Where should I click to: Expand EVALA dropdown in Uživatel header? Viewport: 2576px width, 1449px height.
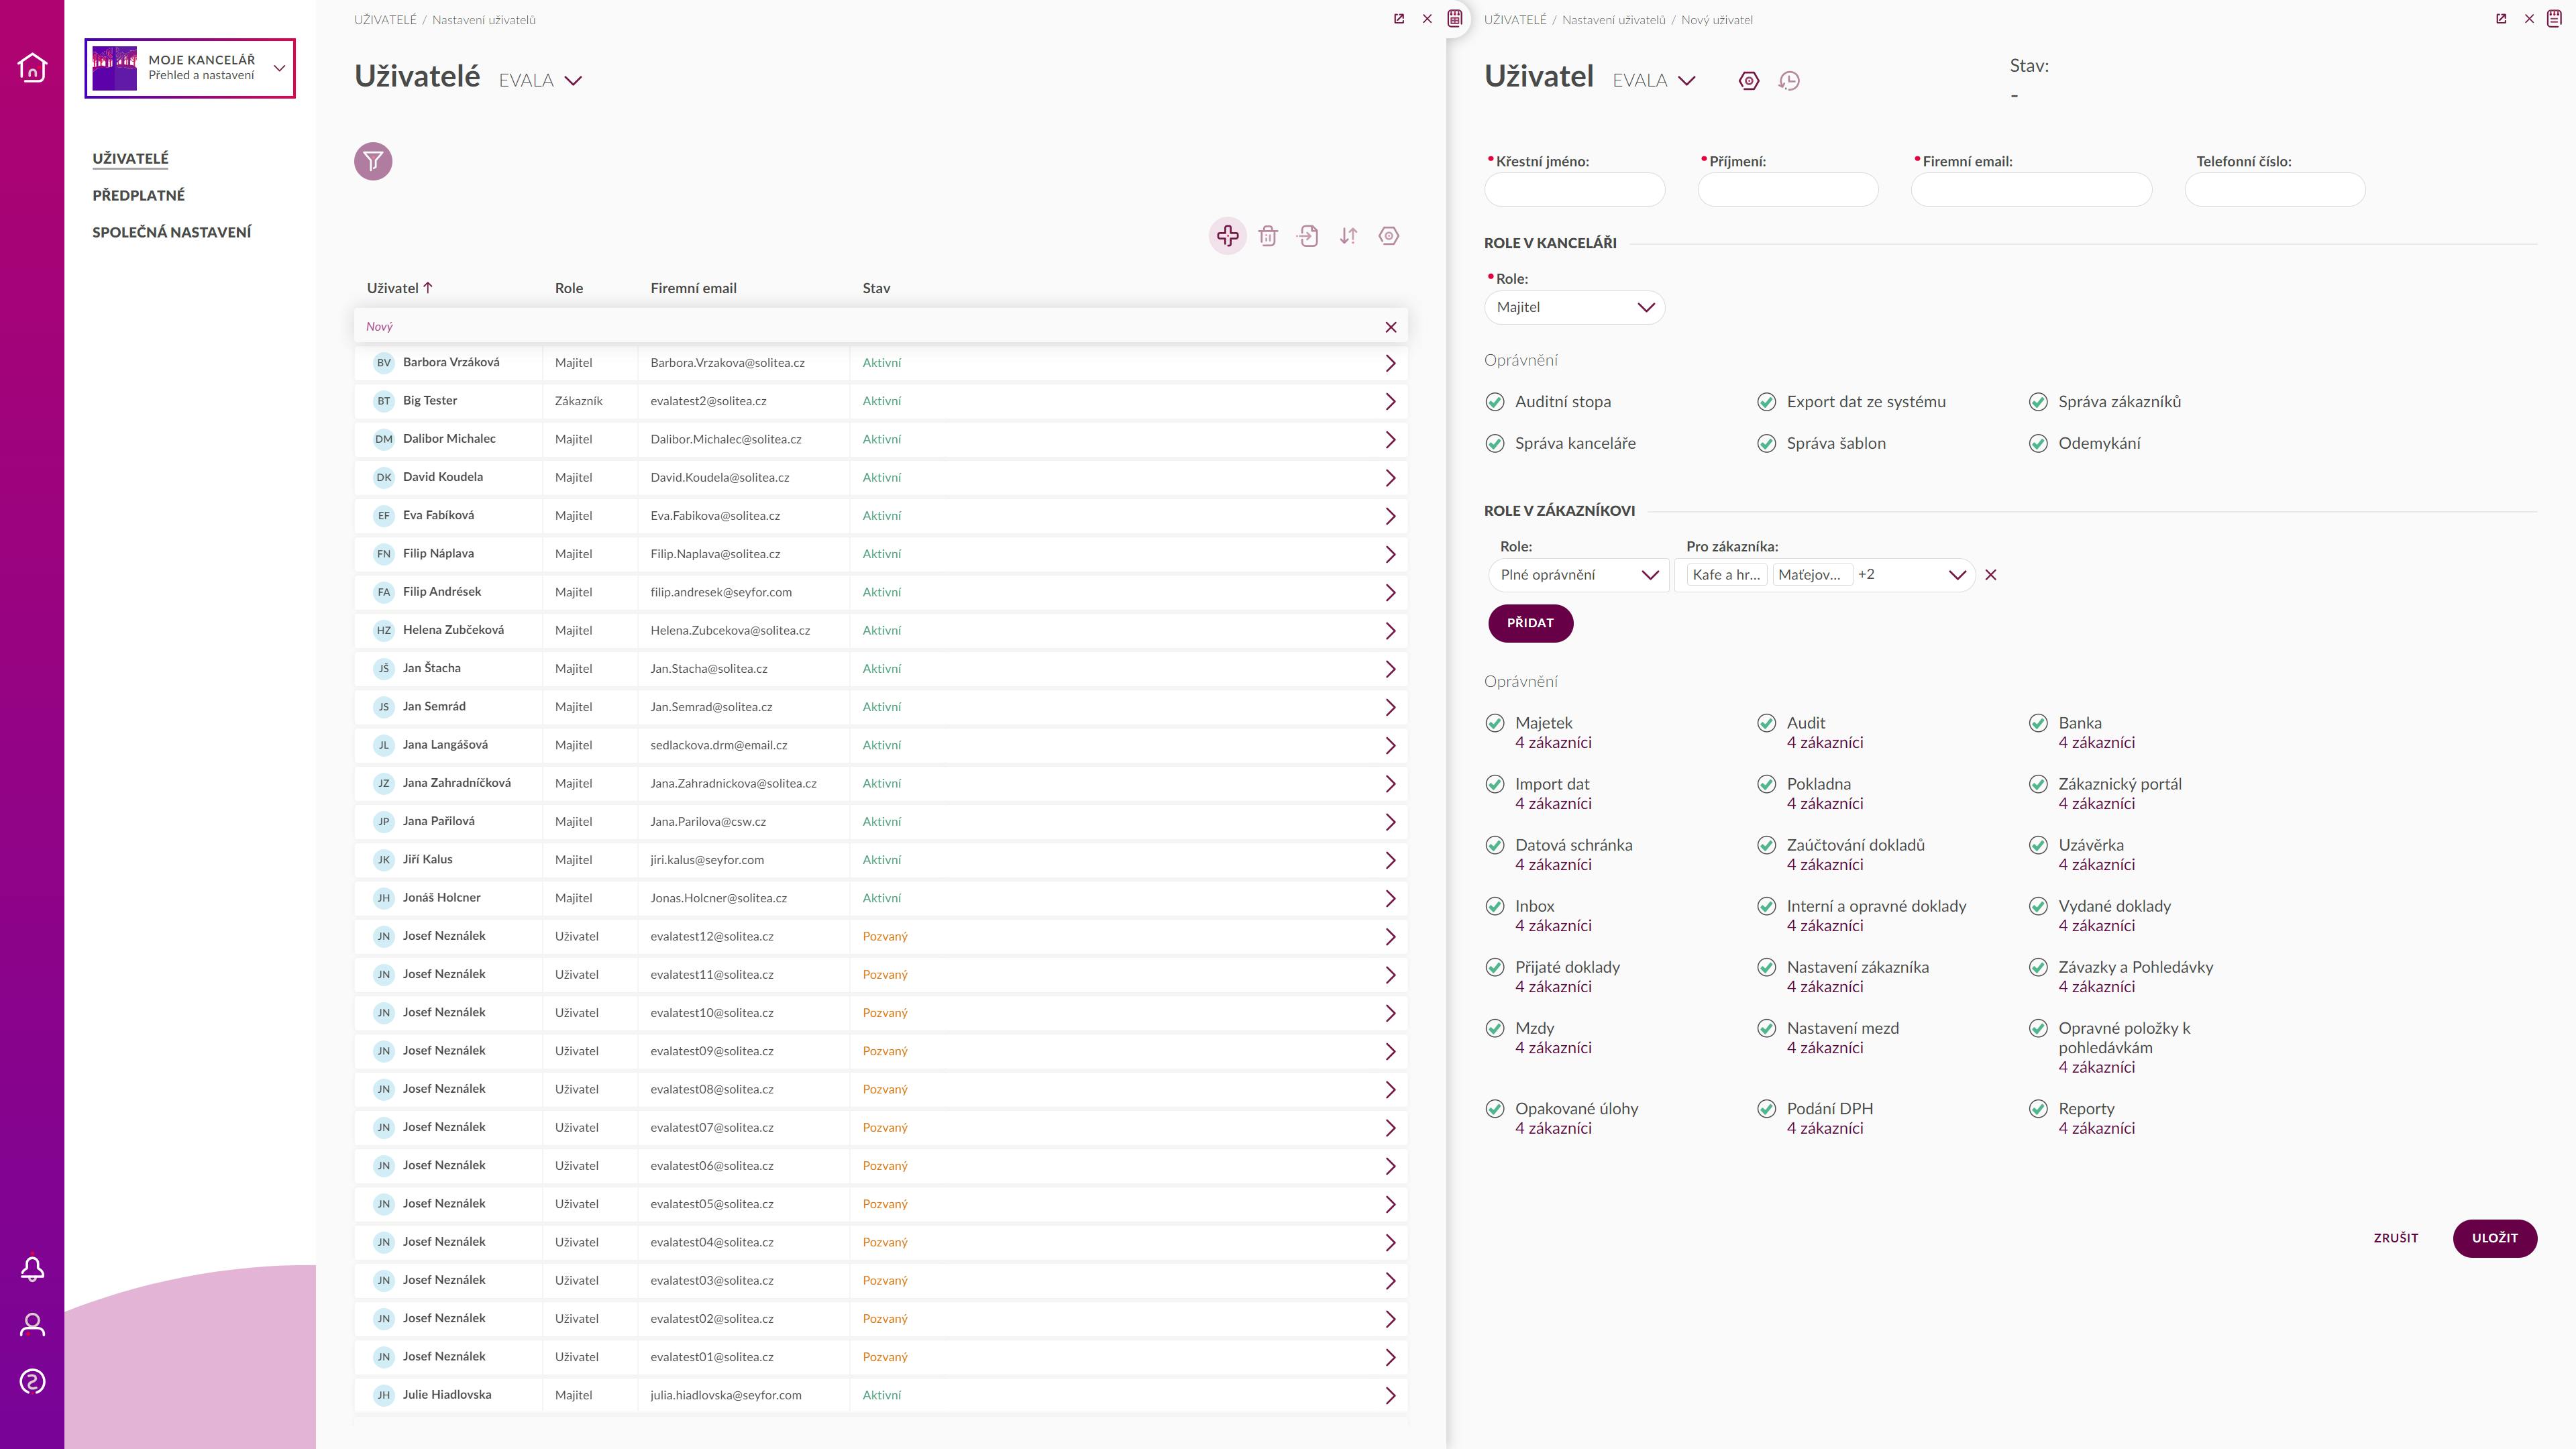point(1687,81)
